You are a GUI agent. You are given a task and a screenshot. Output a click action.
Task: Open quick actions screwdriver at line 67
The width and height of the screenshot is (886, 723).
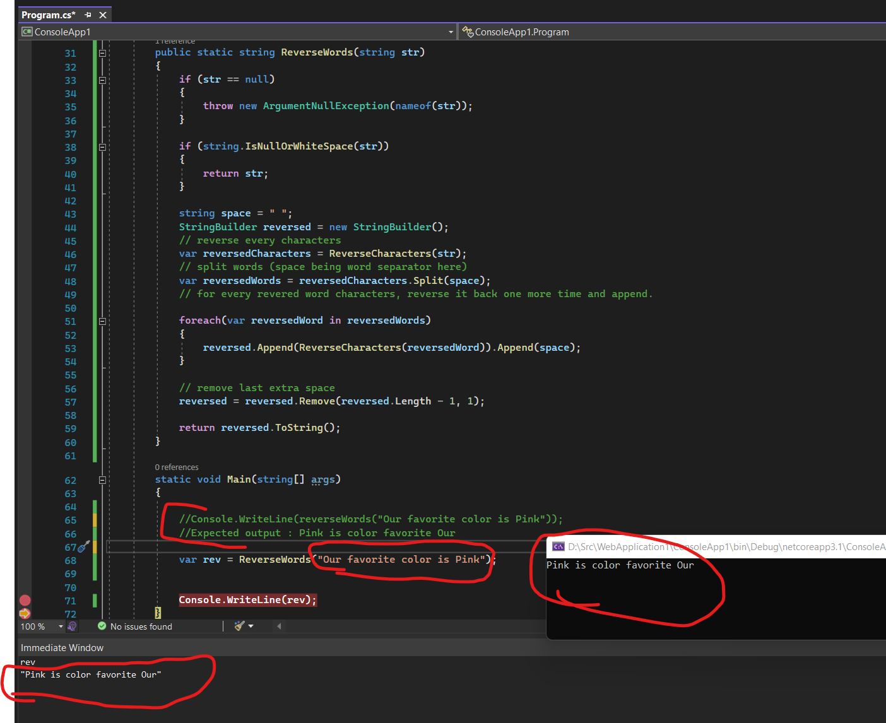point(83,547)
